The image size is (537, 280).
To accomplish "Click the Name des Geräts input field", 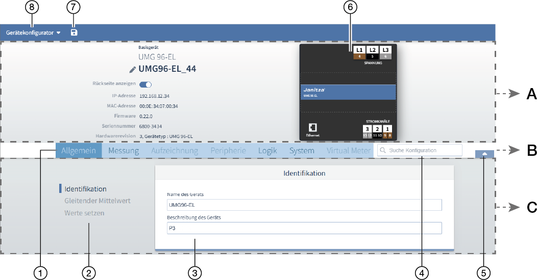I will point(304,205).
